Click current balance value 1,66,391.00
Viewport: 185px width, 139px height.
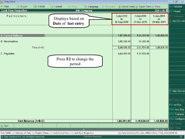(143, 35)
